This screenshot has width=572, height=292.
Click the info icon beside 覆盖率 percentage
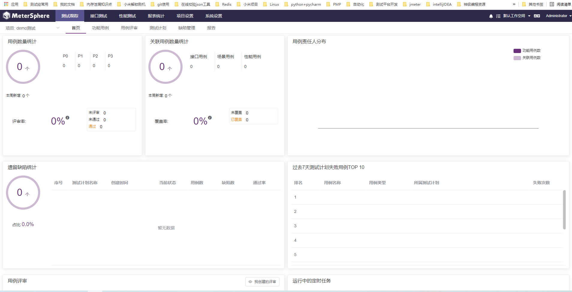click(210, 118)
